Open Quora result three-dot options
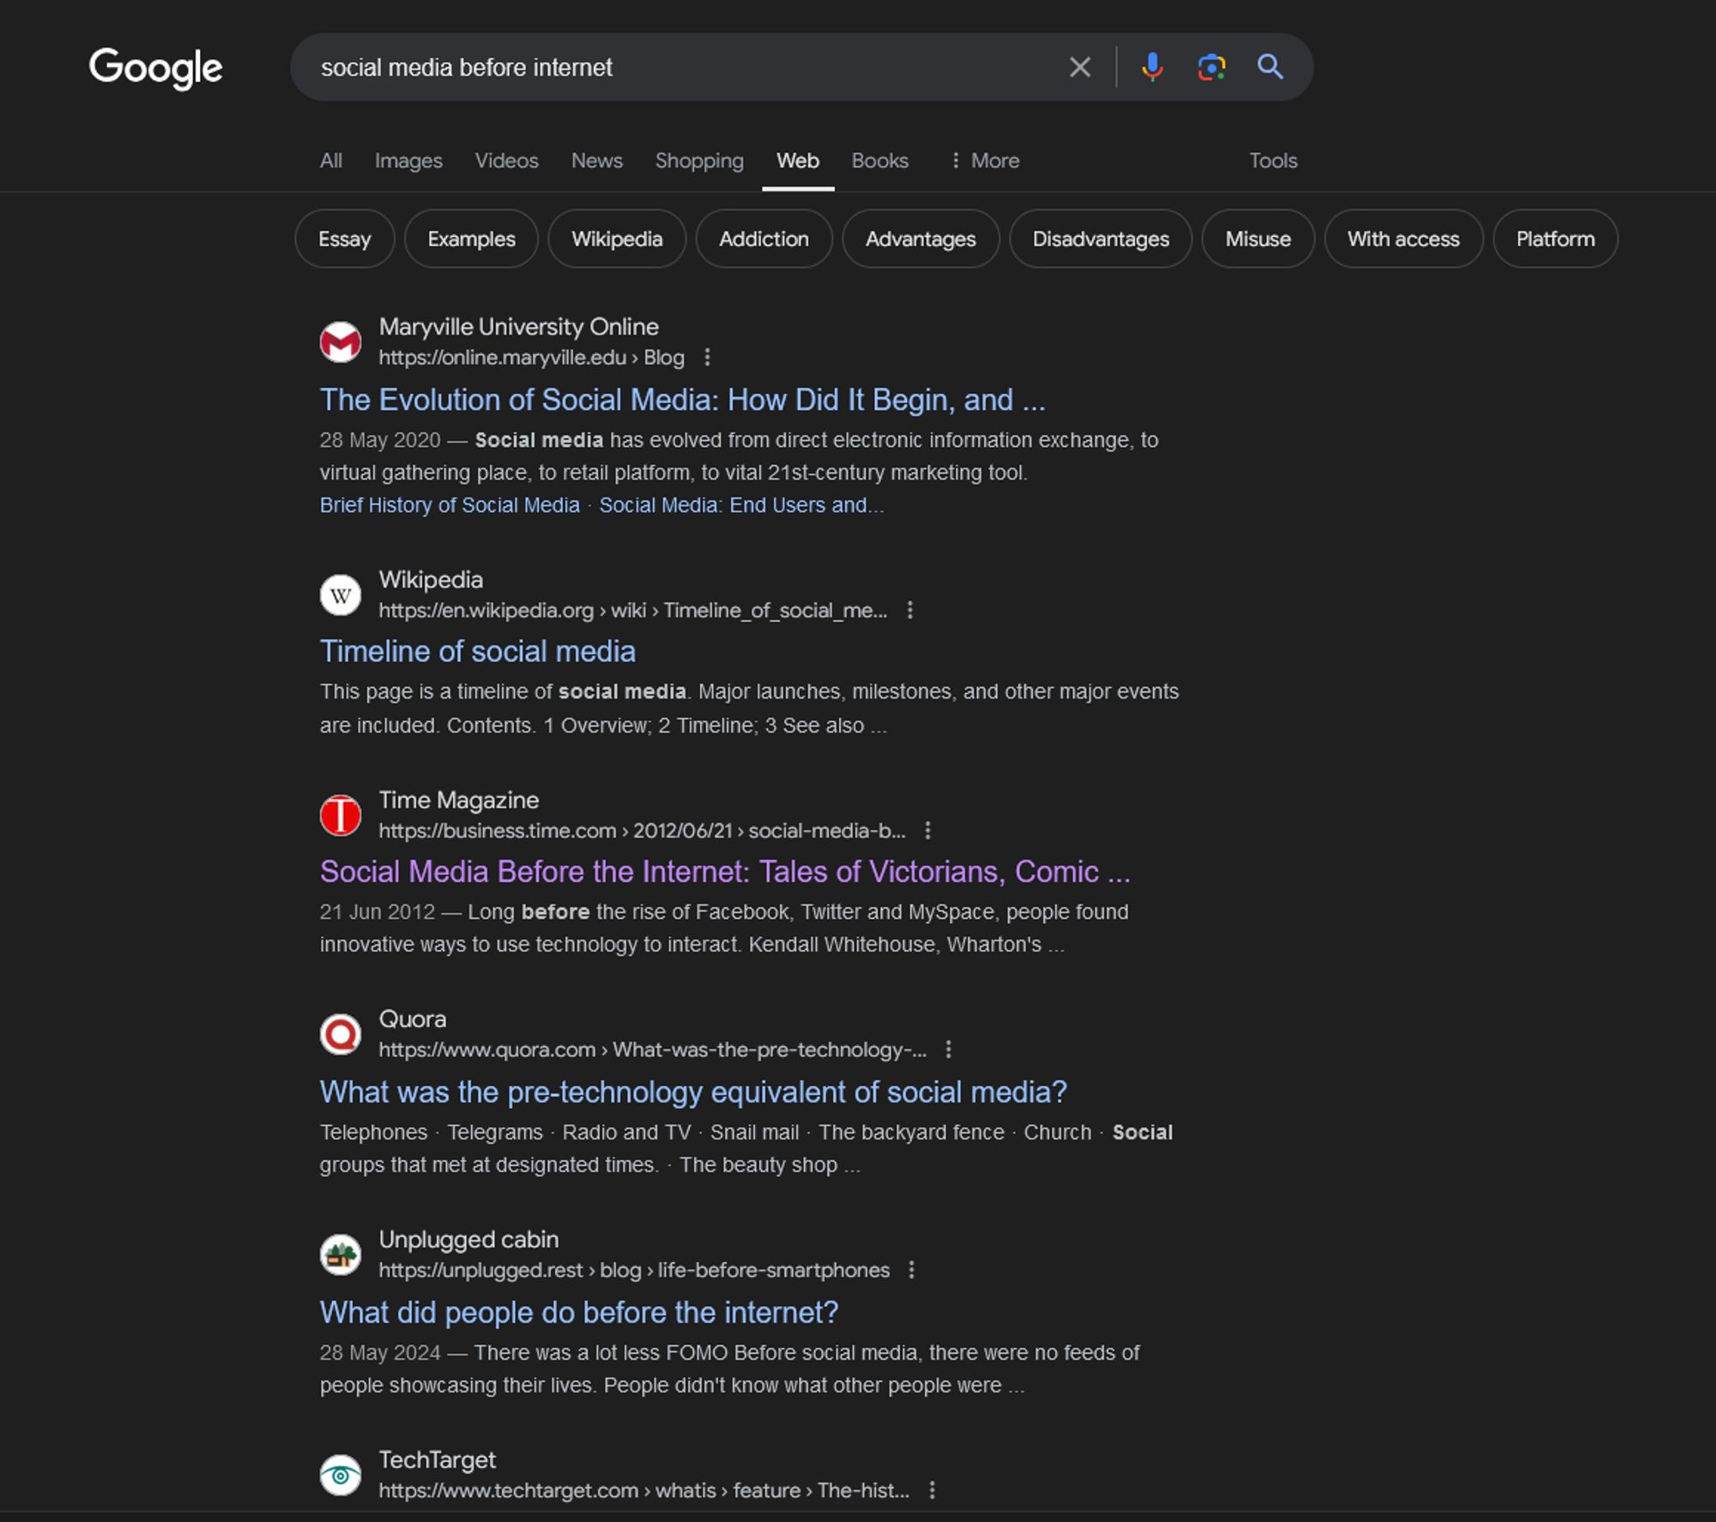Screen dimensions: 1716x1522 [x=948, y=1049]
